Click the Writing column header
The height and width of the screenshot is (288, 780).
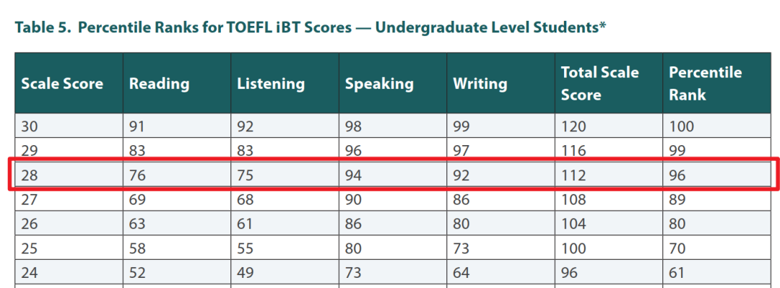tap(501, 83)
